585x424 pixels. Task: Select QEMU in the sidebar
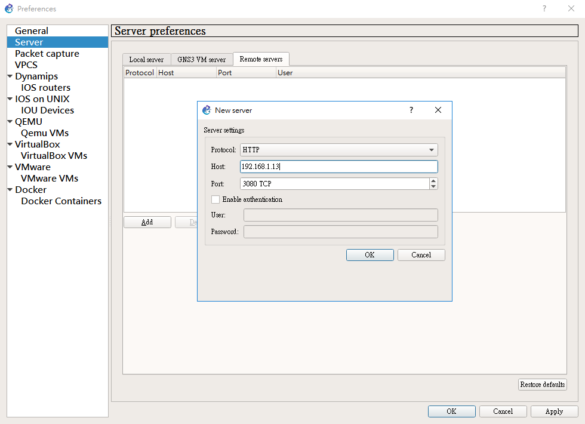(x=29, y=122)
